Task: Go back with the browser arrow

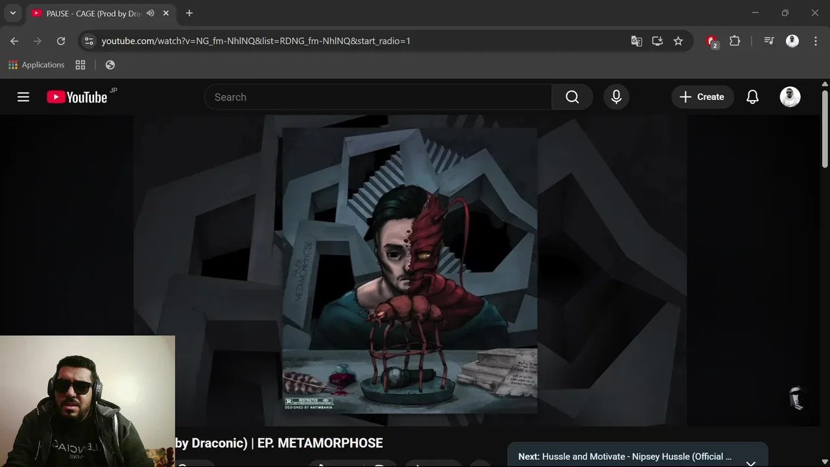Action: point(14,41)
